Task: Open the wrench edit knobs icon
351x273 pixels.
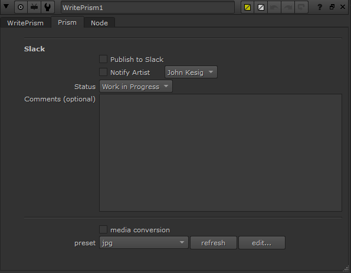Action: pos(47,7)
